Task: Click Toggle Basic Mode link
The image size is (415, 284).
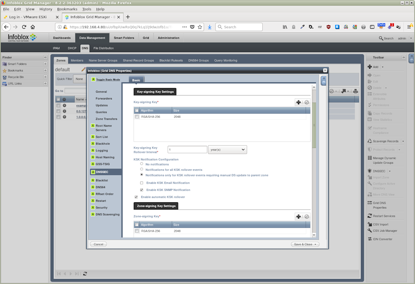Action: (x=108, y=80)
